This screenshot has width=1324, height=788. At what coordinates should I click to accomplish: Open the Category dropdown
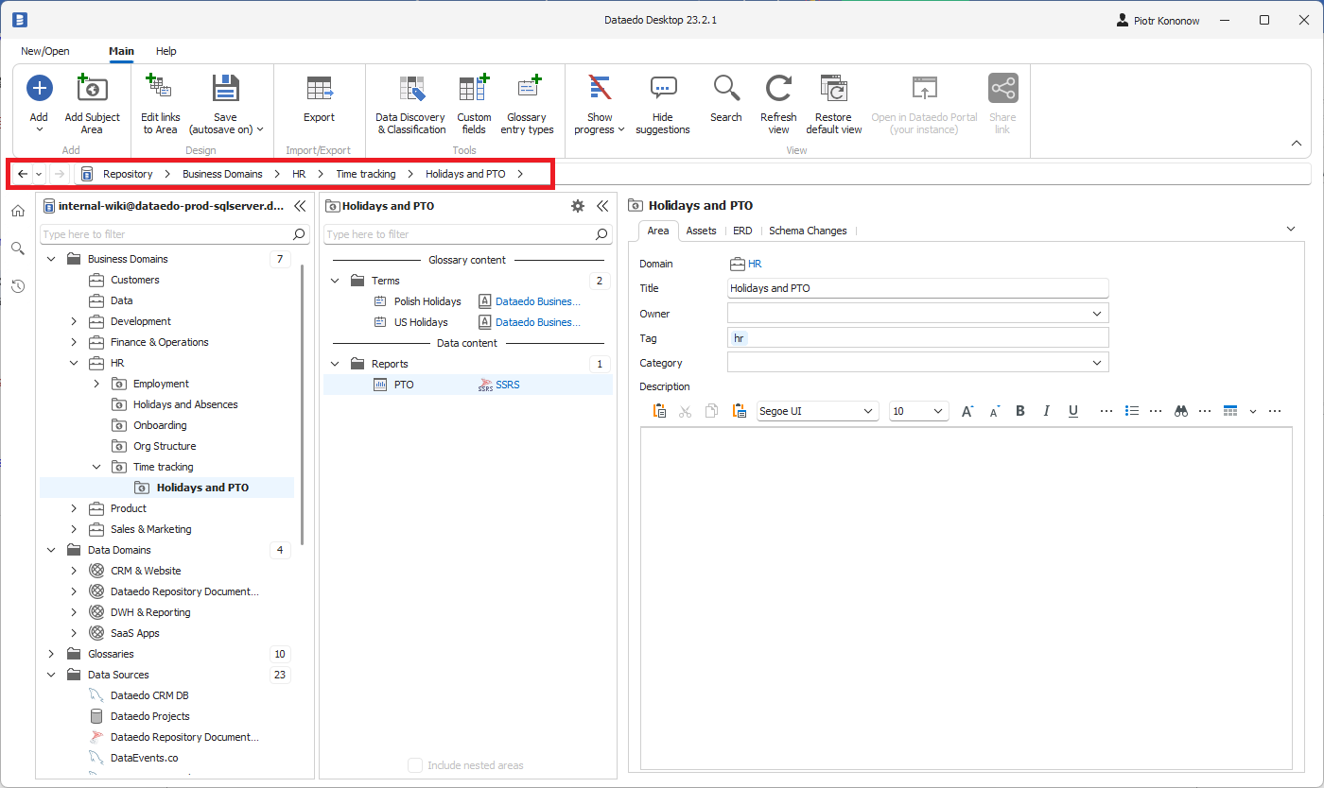coord(1097,362)
